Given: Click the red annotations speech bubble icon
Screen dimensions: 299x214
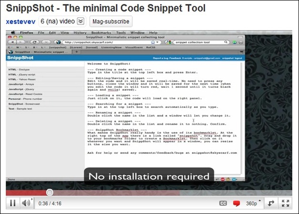Looking at the screenshot, I should pos(236,203).
